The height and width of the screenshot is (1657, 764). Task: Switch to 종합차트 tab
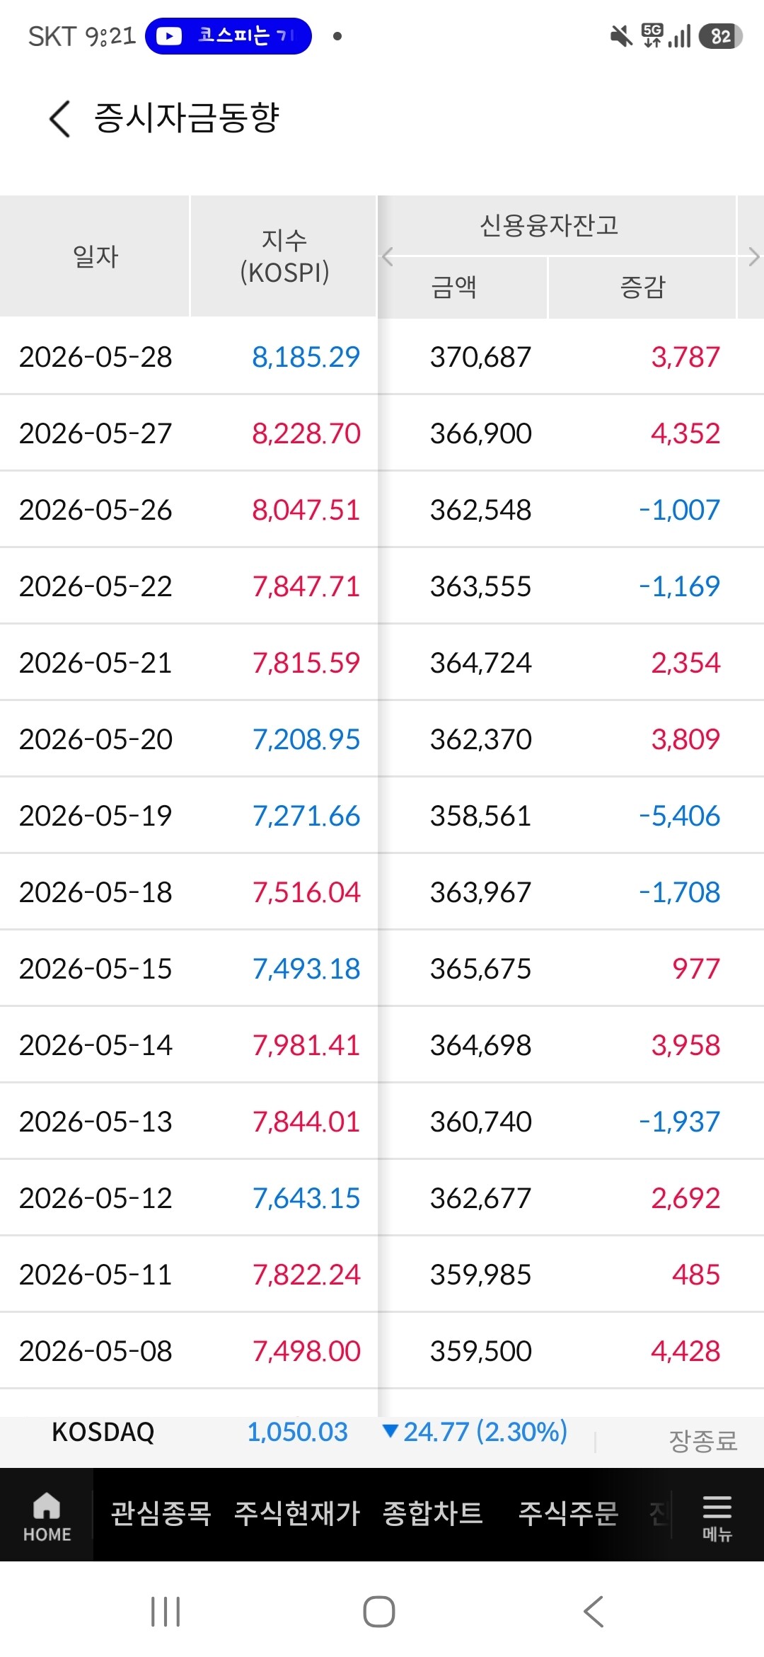click(x=433, y=1513)
